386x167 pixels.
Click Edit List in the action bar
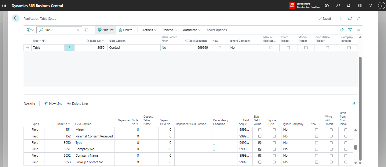coord(106,30)
